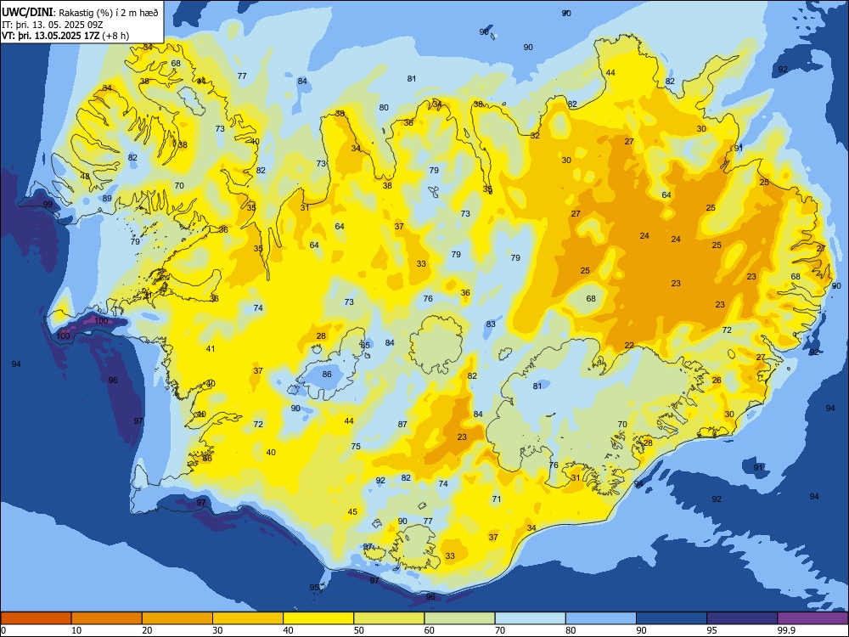Image resolution: width=849 pixels, height=637 pixels.
Task: Click the legend label '50'
Action: click(x=358, y=630)
